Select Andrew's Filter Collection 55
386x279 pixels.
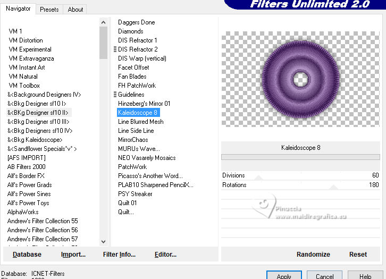(x=43, y=221)
